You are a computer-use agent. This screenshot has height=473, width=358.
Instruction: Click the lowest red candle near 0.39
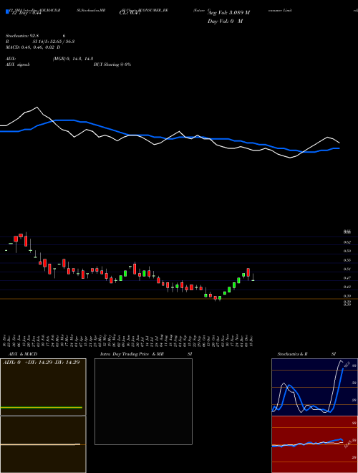[216, 298]
